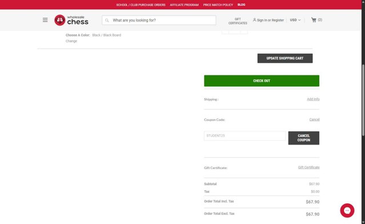365x224 pixels.
Task: Open School / Club Purchase Orders
Action: 141,5
